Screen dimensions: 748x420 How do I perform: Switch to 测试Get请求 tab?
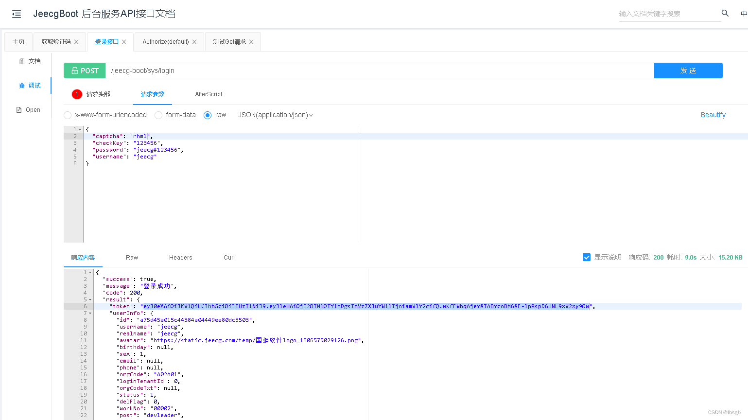click(229, 42)
